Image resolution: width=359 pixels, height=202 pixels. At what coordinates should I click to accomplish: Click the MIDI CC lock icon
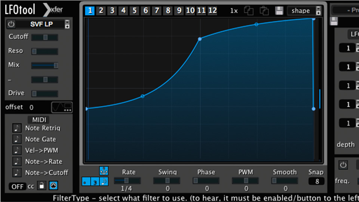42,186
